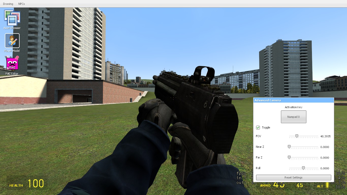The width and height of the screenshot is (347, 195).
Task: Click the Far Z label text
Action: coord(259,158)
